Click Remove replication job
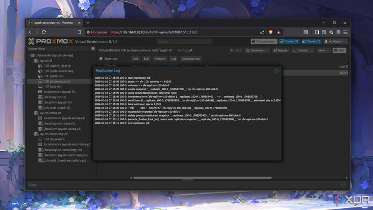373x210 pixels. click(160, 59)
